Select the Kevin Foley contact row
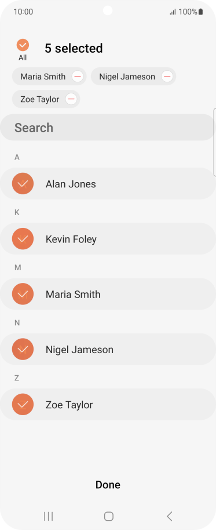 108,239
